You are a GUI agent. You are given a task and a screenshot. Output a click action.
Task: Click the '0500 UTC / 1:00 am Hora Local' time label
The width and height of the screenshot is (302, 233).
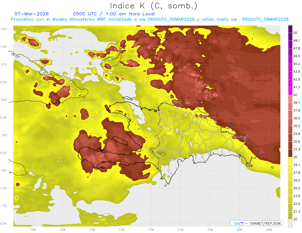pyautogui.click(x=114, y=14)
